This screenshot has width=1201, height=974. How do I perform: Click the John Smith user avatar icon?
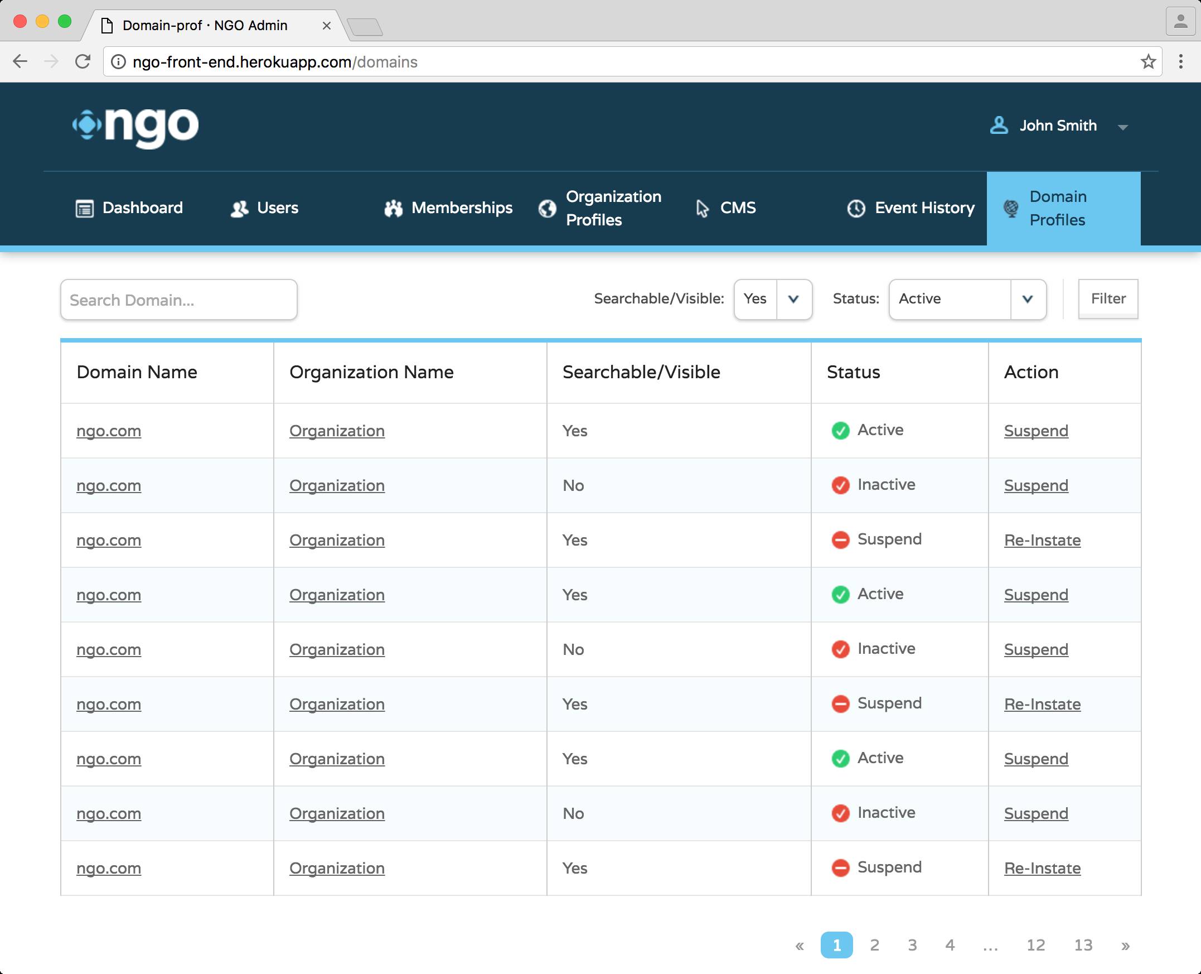999,126
